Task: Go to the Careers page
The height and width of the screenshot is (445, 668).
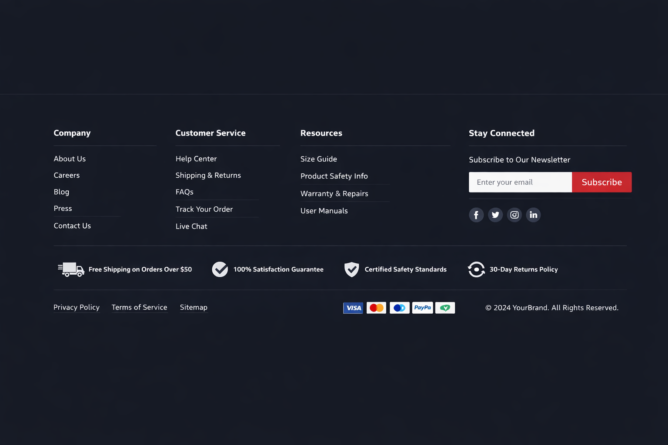Action: click(x=67, y=175)
